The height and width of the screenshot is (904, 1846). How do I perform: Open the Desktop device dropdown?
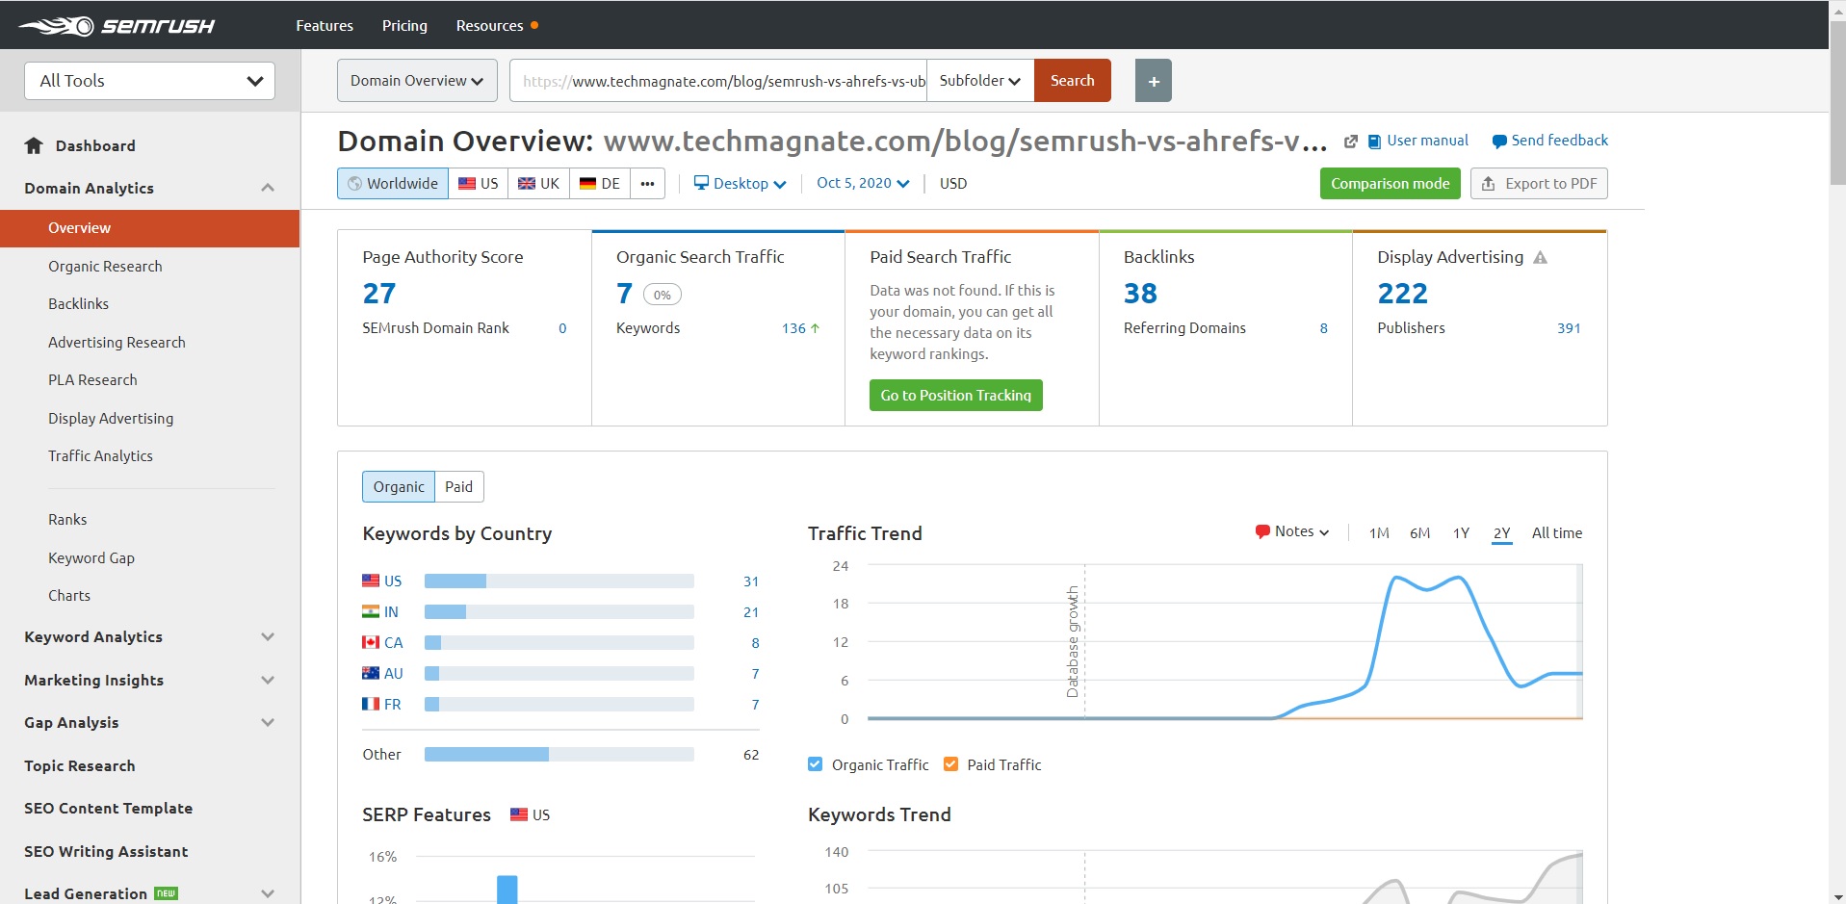pyautogui.click(x=741, y=184)
